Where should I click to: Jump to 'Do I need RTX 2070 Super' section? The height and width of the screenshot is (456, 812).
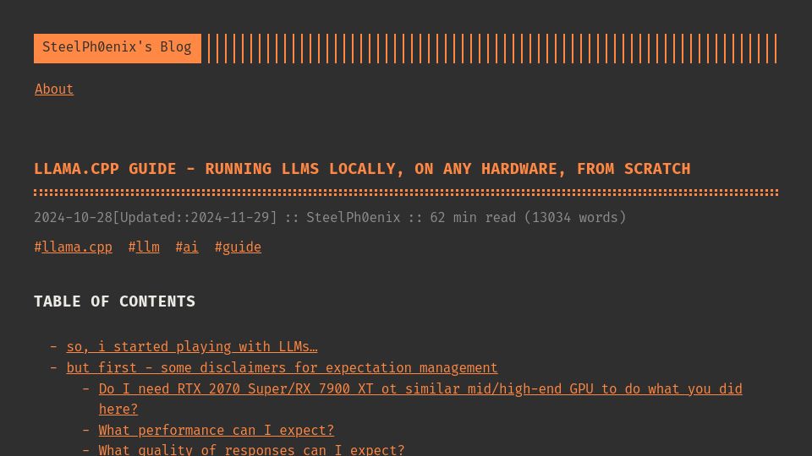click(420, 399)
